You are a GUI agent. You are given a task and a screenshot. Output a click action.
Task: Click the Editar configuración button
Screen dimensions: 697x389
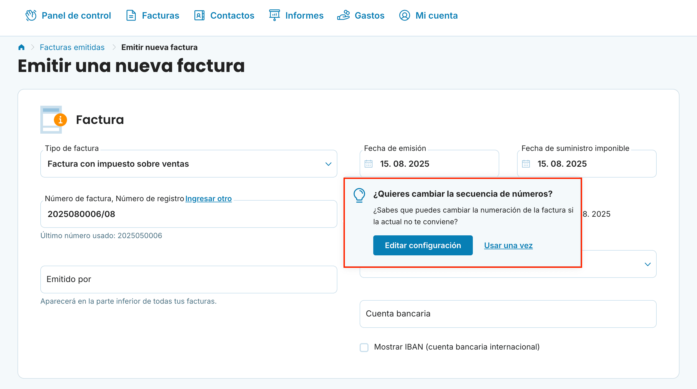tap(423, 245)
